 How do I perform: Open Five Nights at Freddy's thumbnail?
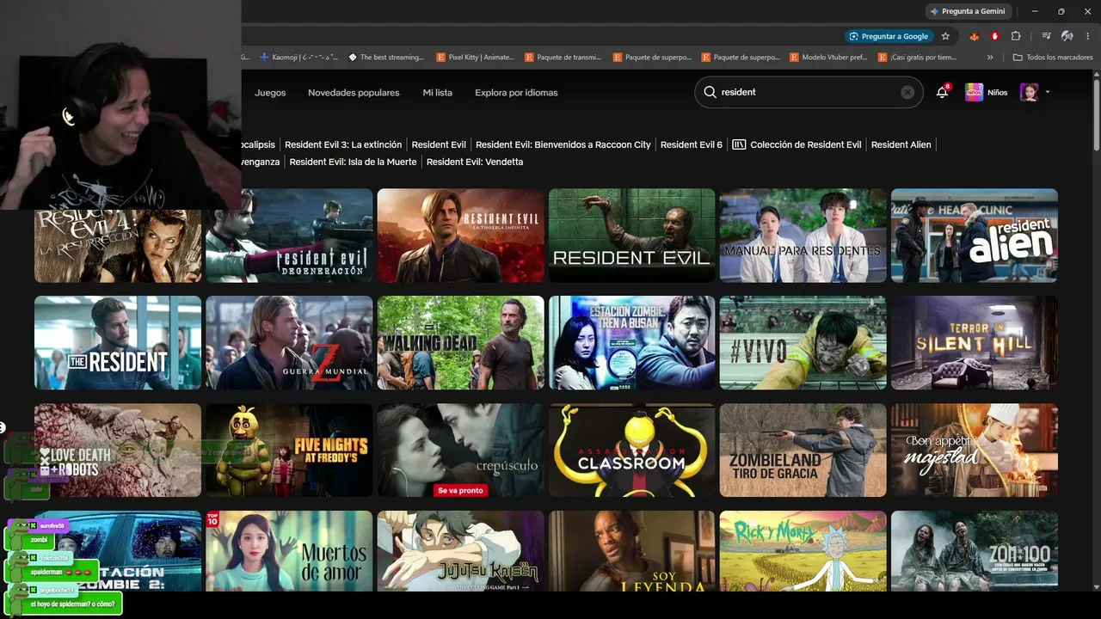[x=289, y=450]
